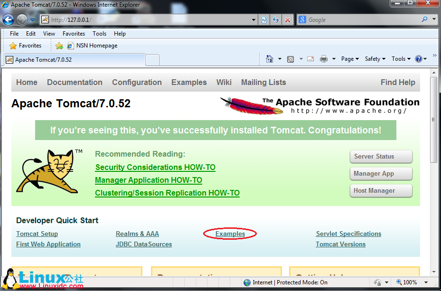
Task: Click the Home icon on the command bar
Action: point(269,58)
